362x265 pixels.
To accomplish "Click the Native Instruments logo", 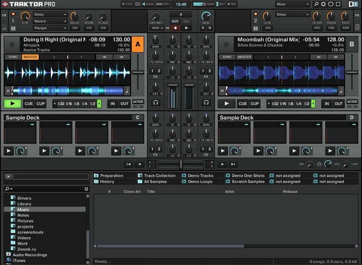I will click(x=353, y=4).
